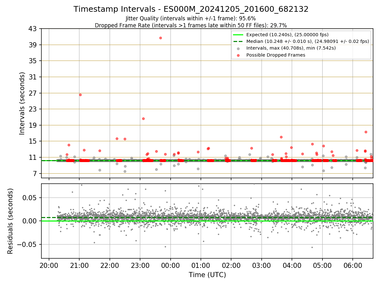Click the '23:00' x-axis tick label
The image size is (382, 286).
140,265
